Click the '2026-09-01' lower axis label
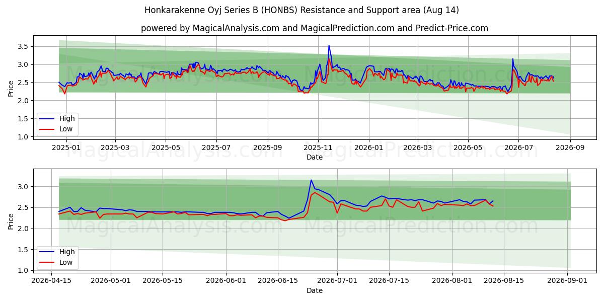604x302 pixels. click(568, 281)
